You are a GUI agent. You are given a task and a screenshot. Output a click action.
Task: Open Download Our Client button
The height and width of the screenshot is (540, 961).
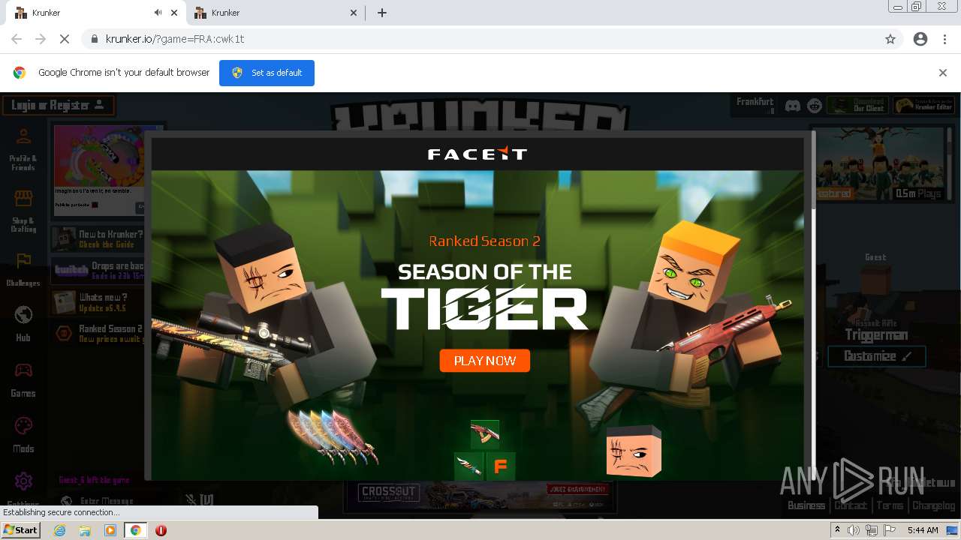coord(858,106)
